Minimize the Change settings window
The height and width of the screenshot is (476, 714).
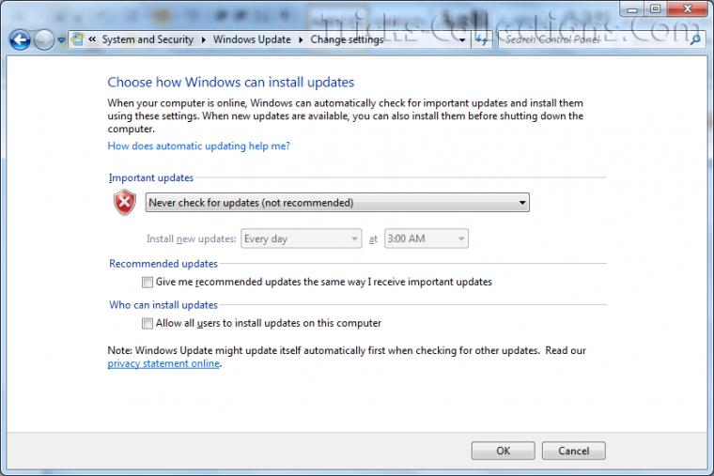tap(632, 9)
